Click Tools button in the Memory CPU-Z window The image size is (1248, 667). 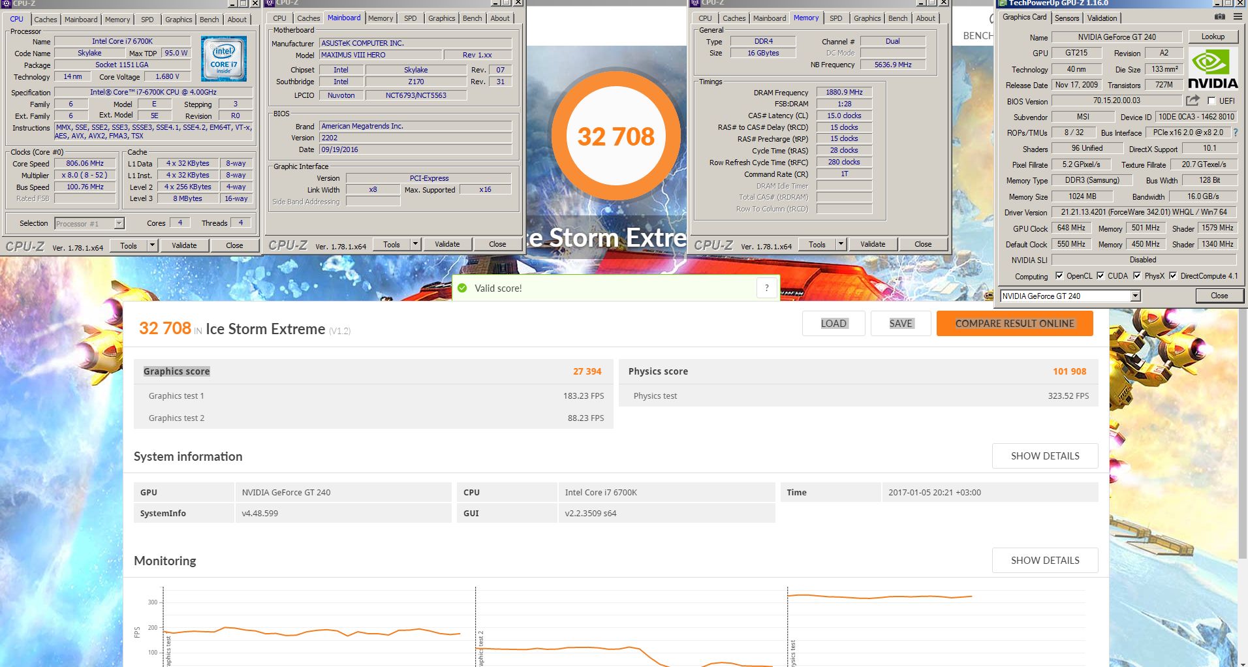(817, 244)
